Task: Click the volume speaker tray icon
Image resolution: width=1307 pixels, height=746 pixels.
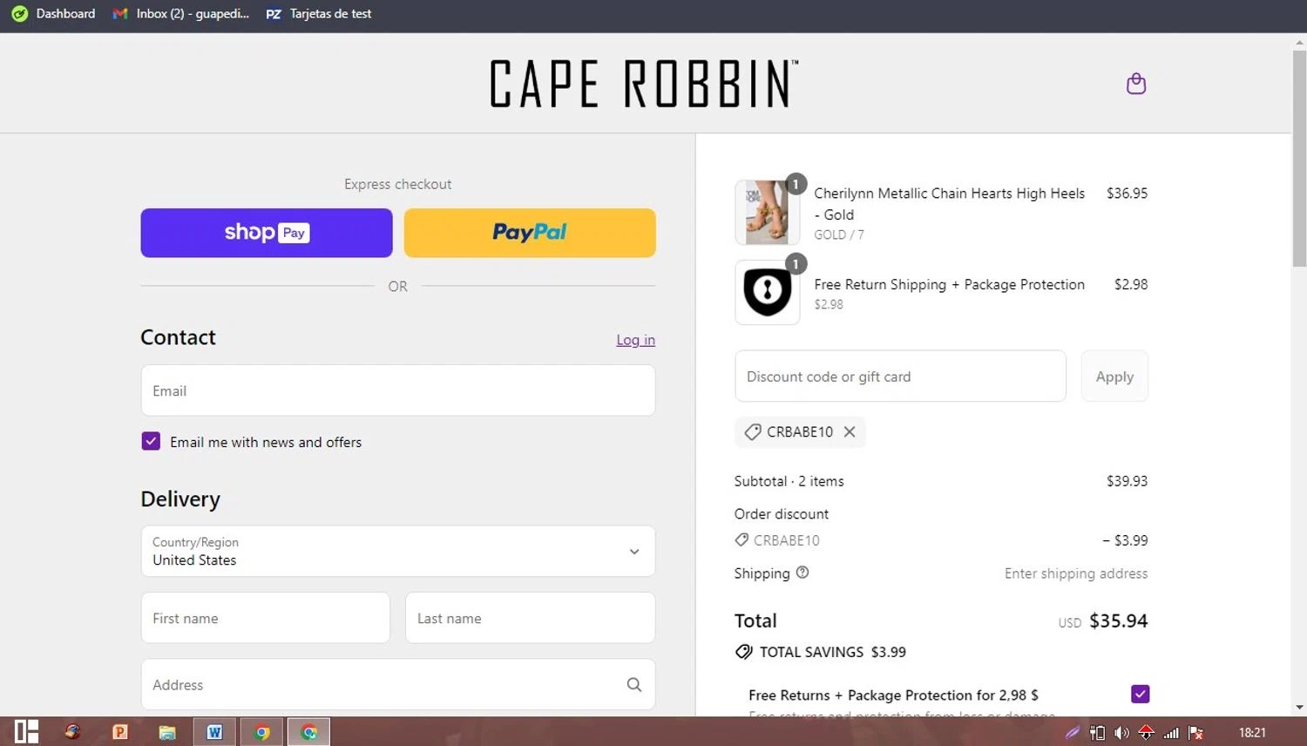Action: coord(1122,733)
